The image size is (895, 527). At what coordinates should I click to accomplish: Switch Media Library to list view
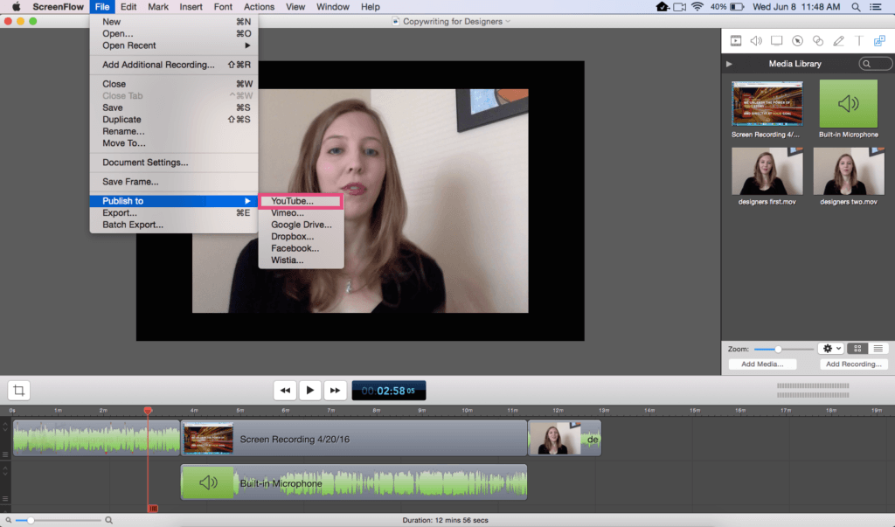(x=878, y=349)
